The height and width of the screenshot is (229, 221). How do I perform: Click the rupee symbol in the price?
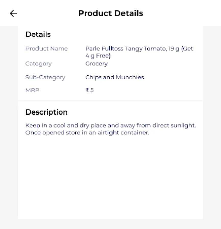87,90
